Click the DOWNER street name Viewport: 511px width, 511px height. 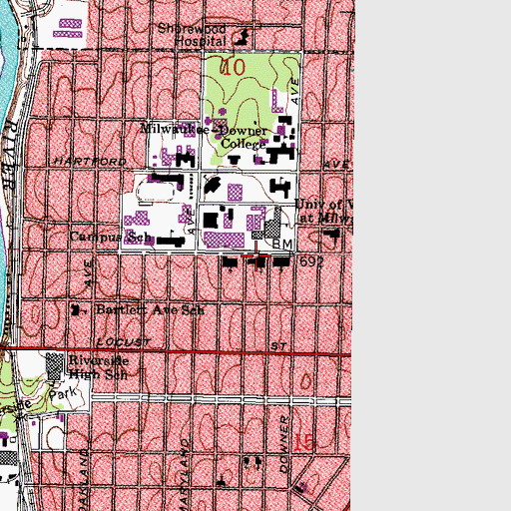coord(283,444)
